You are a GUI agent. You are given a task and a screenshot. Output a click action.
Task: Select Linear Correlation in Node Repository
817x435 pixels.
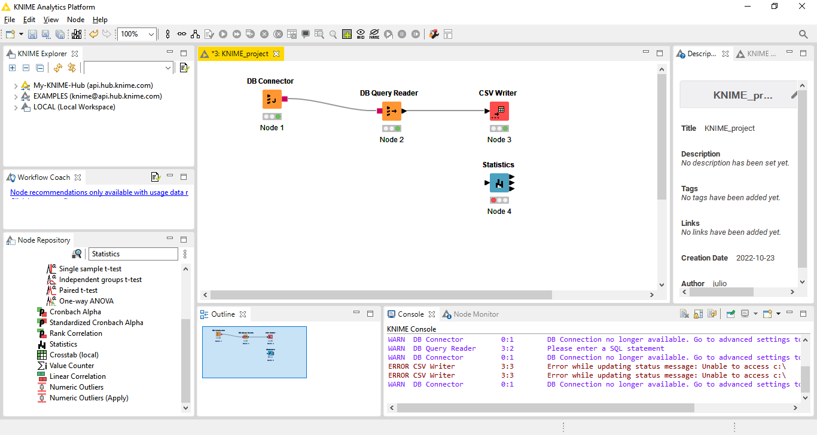[77, 376]
